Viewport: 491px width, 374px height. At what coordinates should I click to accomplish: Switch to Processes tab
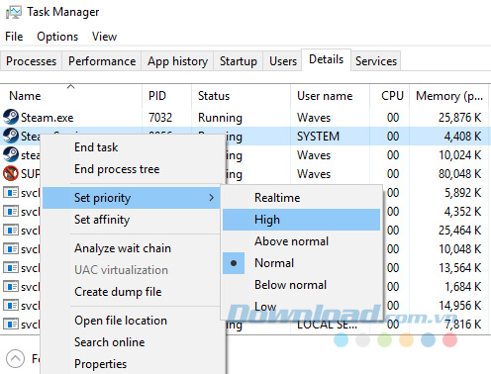coord(32,61)
